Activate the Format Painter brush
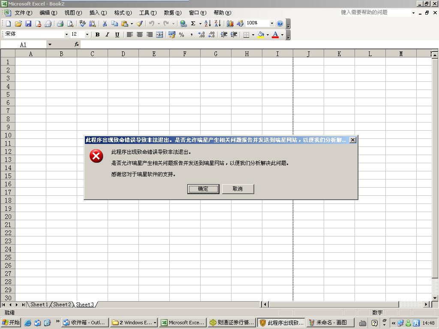This screenshot has width=439, height=329. 140,24
